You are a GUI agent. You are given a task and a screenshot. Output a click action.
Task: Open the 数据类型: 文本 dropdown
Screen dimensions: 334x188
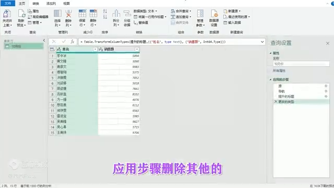coord(145,11)
